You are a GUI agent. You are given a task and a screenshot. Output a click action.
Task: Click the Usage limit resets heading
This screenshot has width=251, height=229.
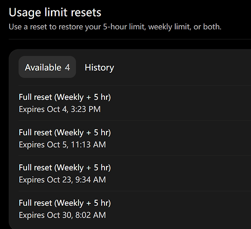pos(55,13)
